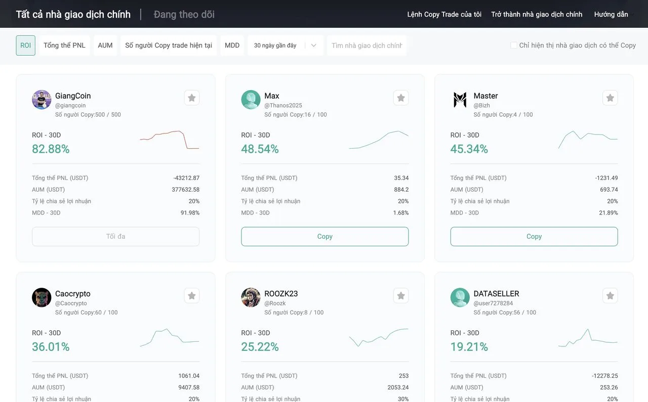The height and width of the screenshot is (402, 648).
Task: Open GiangCoin's profile avatar
Action: [42, 100]
